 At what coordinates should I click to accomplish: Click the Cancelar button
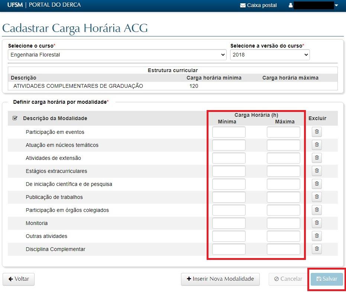pos(288,279)
